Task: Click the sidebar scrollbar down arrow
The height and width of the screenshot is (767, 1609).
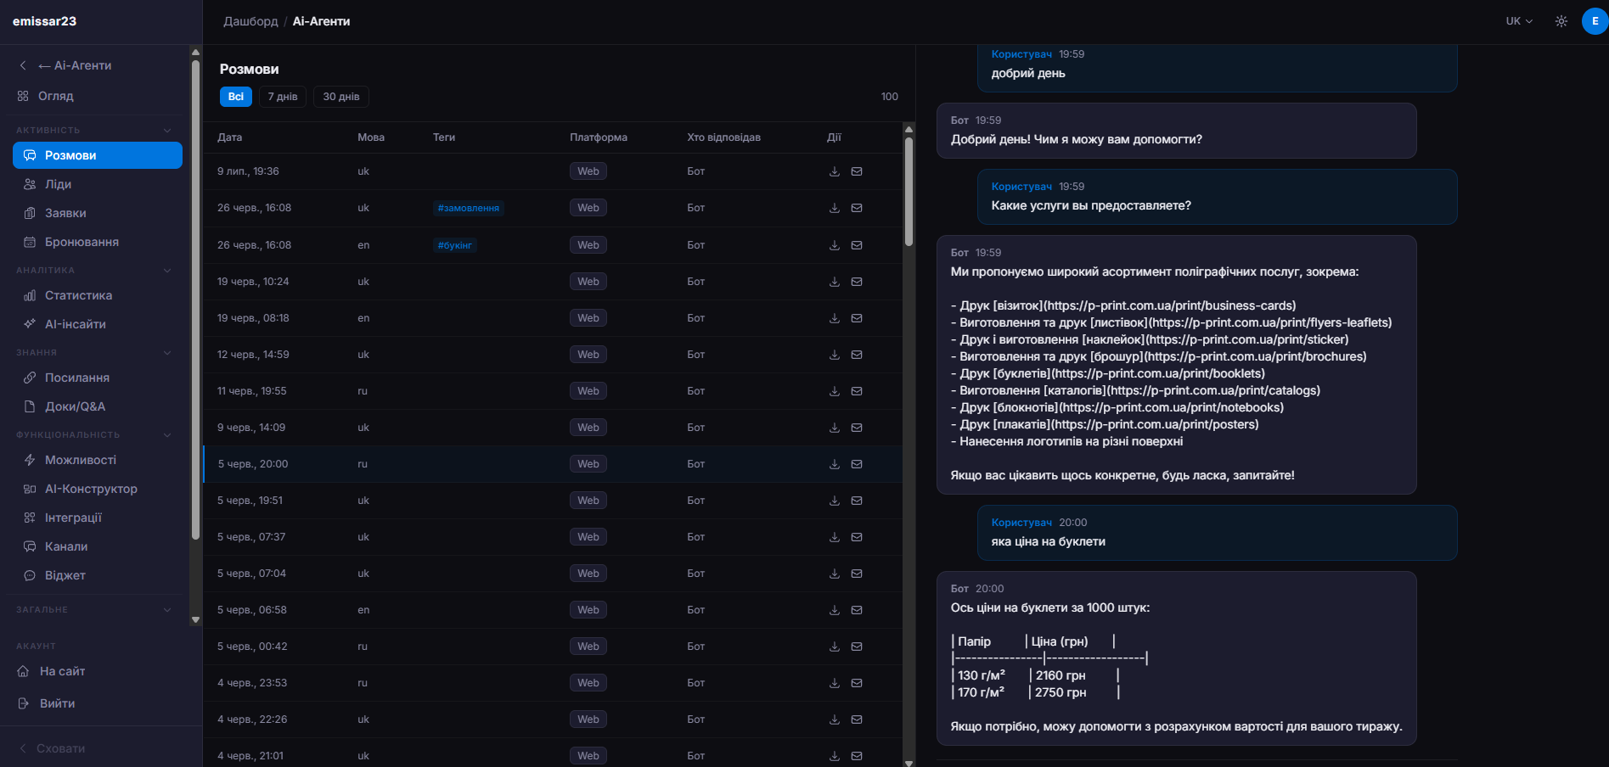Action: pos(195,620)
